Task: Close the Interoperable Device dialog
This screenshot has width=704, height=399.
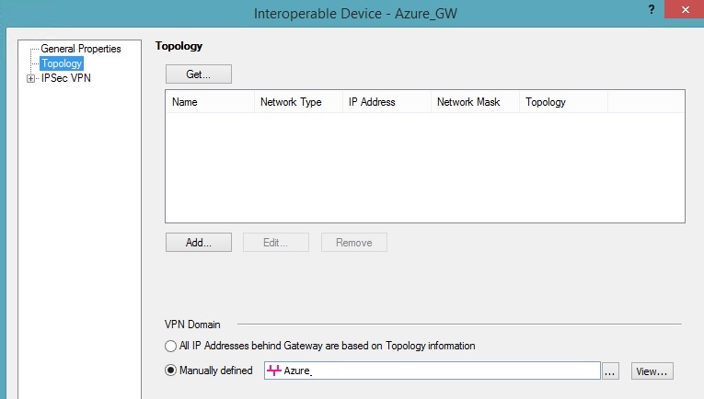Action: [685, 9]
